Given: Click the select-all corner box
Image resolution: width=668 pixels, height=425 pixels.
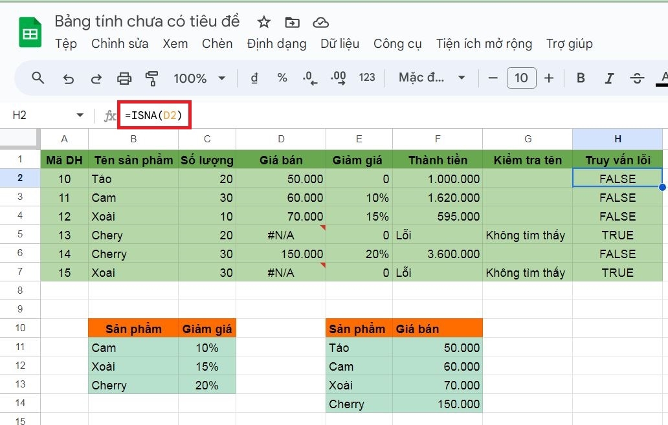Looking at the screenshot, I should click(19, 139).
